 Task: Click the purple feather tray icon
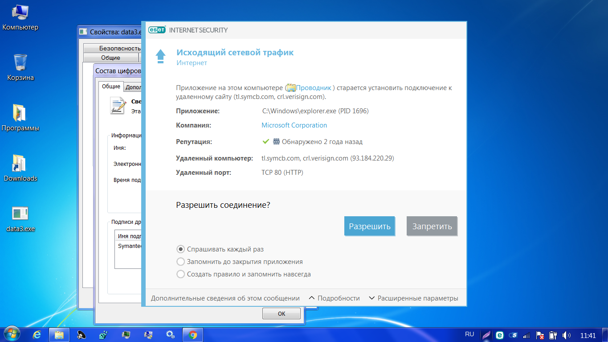click(x=486, y=335)
